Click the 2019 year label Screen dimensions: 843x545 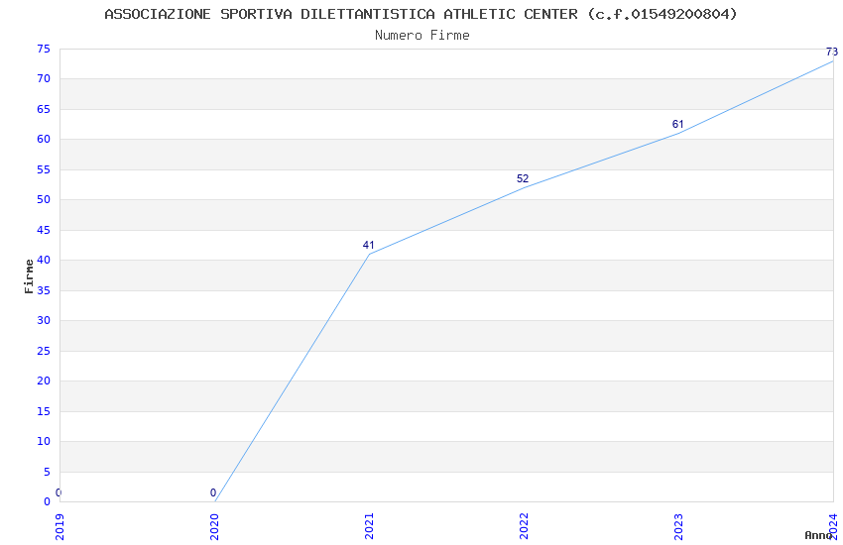tap(60, 526)
